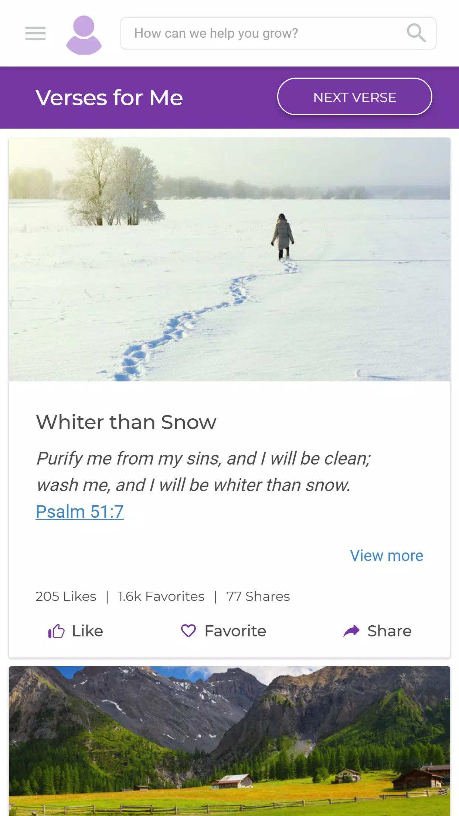
Task: Click the heart Favorite icon
Action: pyautogui.click(x=188, y=631)
